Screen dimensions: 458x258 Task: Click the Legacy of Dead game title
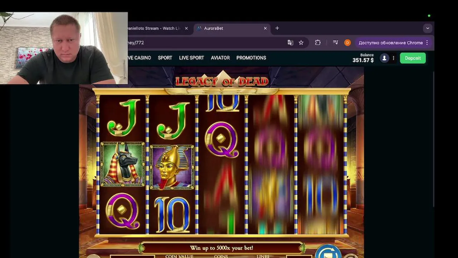tap(222, 81)
